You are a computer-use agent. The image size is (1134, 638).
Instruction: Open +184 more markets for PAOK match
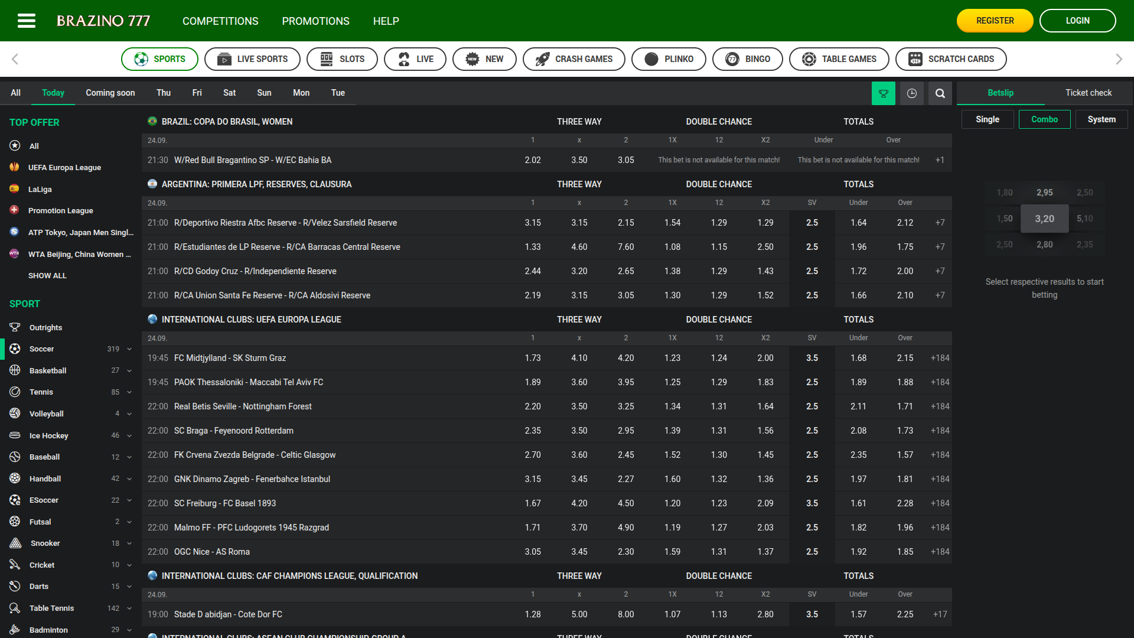(940, 382)
